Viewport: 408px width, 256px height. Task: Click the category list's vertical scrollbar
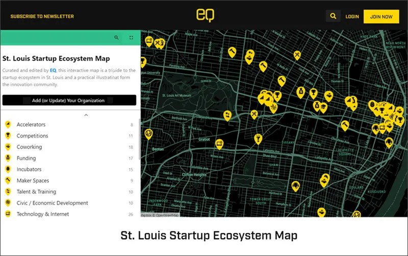click(140, 139)
